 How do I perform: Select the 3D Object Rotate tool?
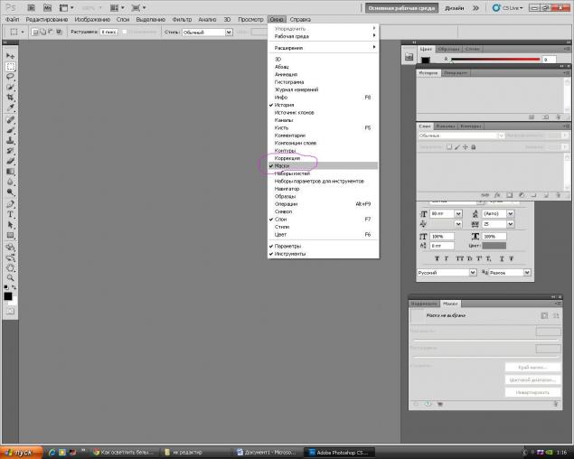[10, 247]
